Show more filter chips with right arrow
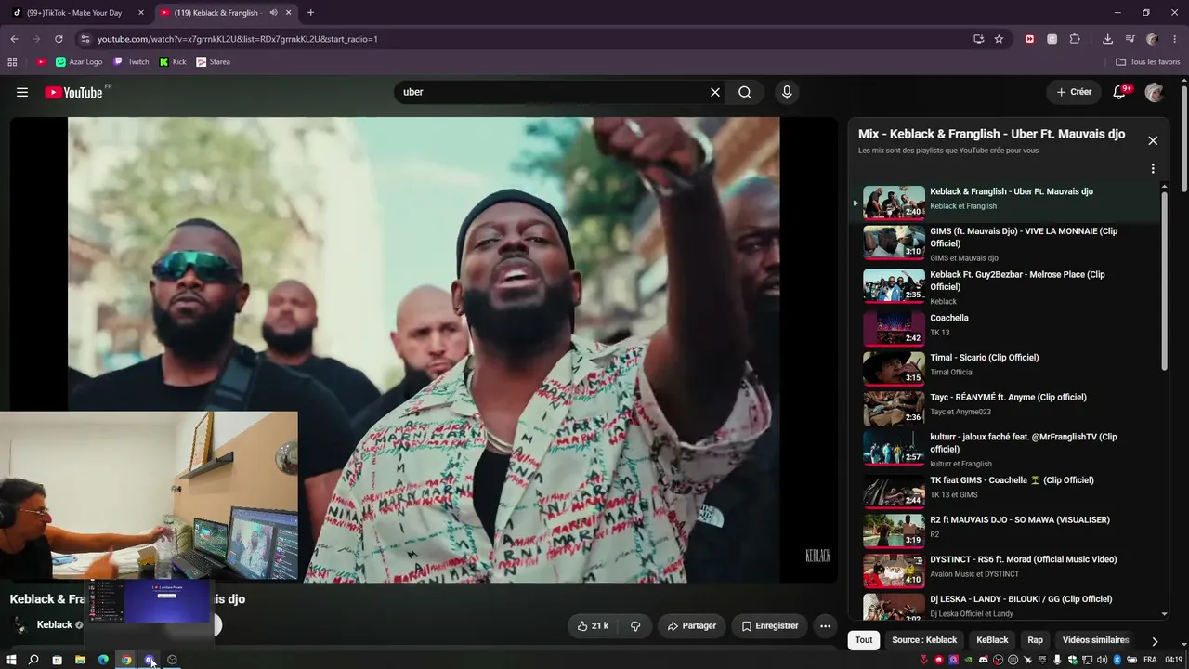Screen dimensions: 1189x669 1155,641
